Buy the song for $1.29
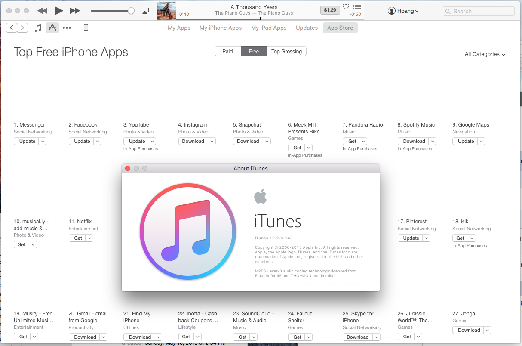Image resolution: width=522 pixels, height=346 pixels. tap(330, 10)
